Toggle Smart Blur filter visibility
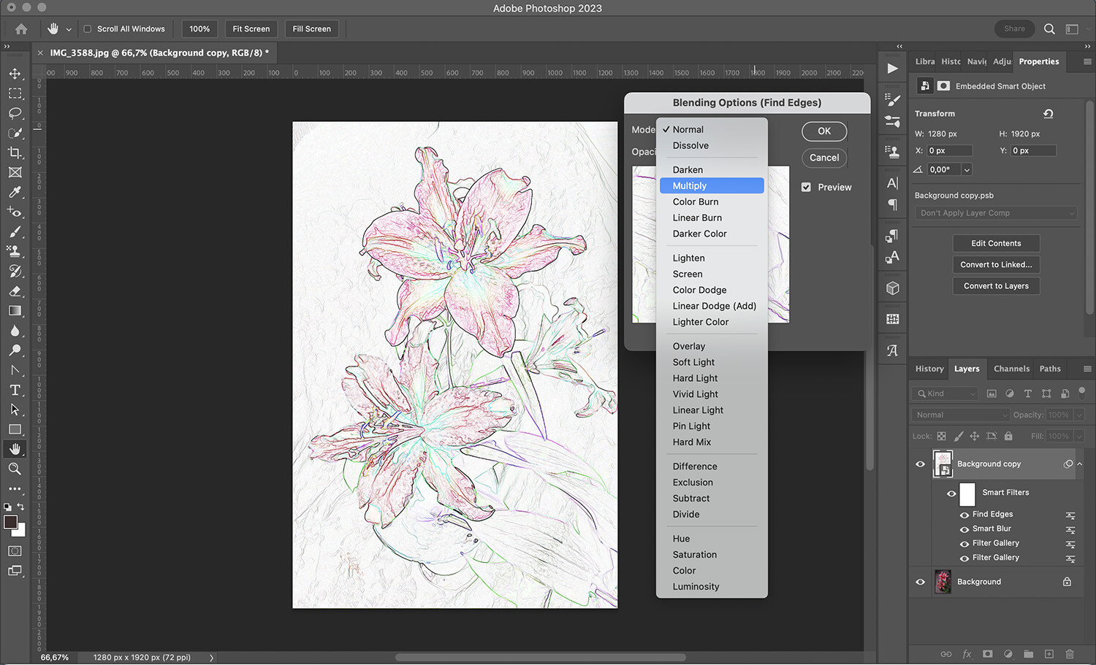This screenshot has width=1096, height=665. [x=965, y=528]
